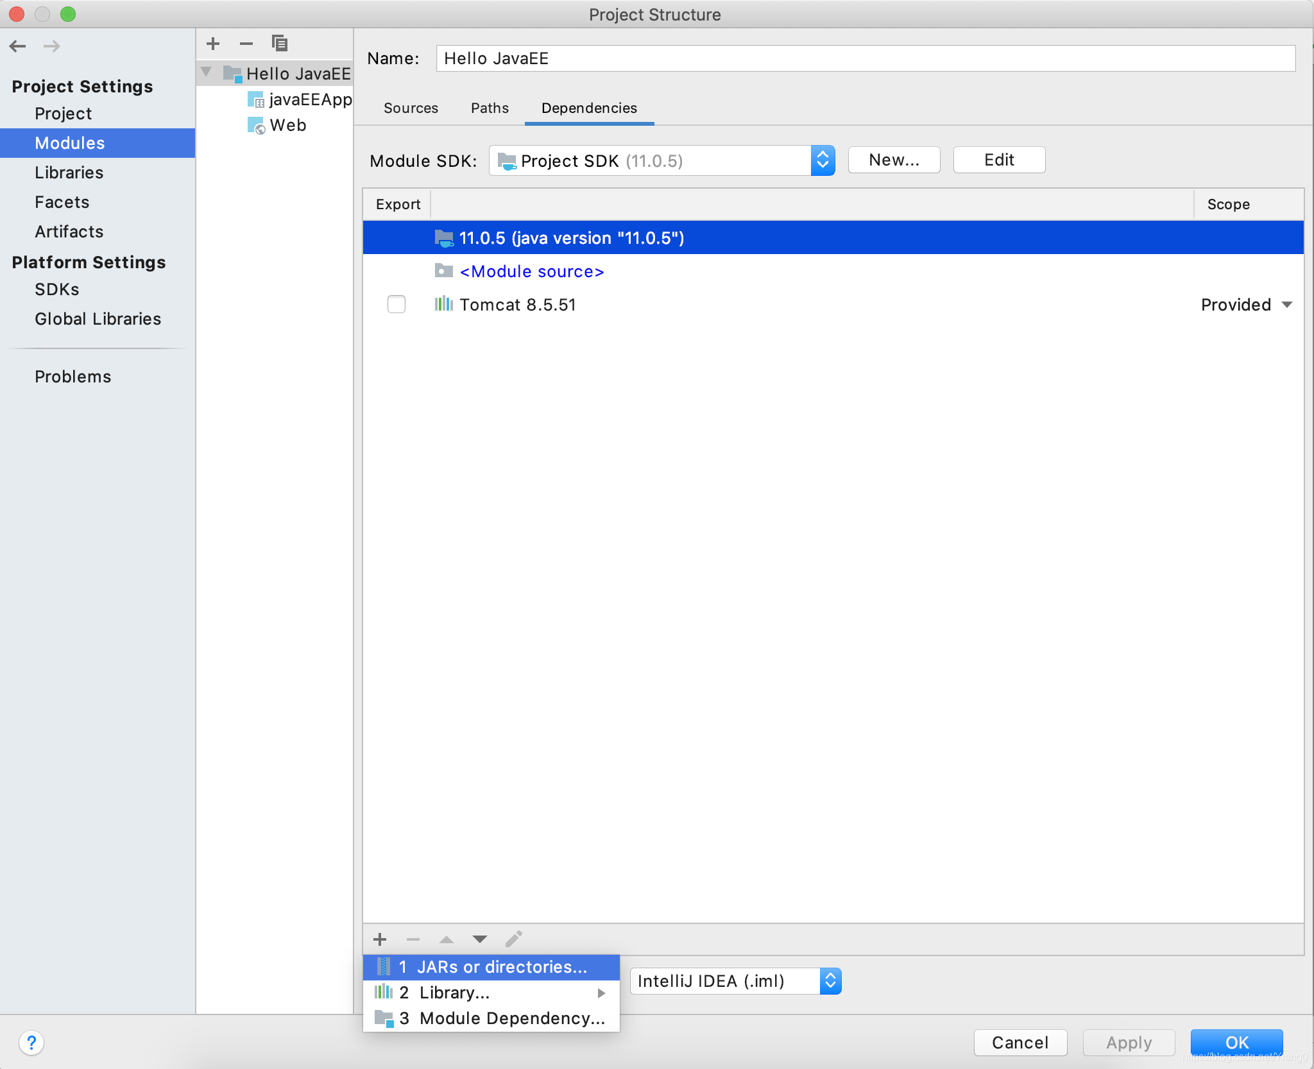
Task: Click the Scope column header
Action: pos(1248,204)
